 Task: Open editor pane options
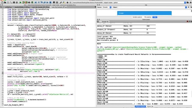(x=95, y=7)
